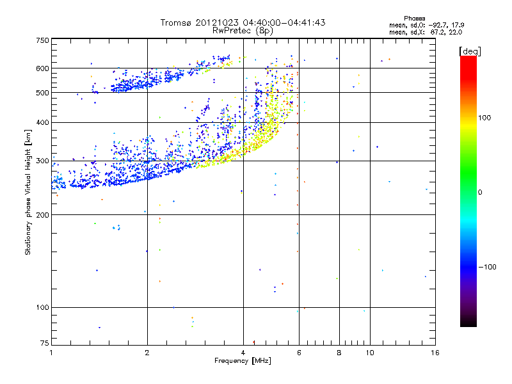
Task: Click the x-axis tick label '4'
Action: click(243, 353)
